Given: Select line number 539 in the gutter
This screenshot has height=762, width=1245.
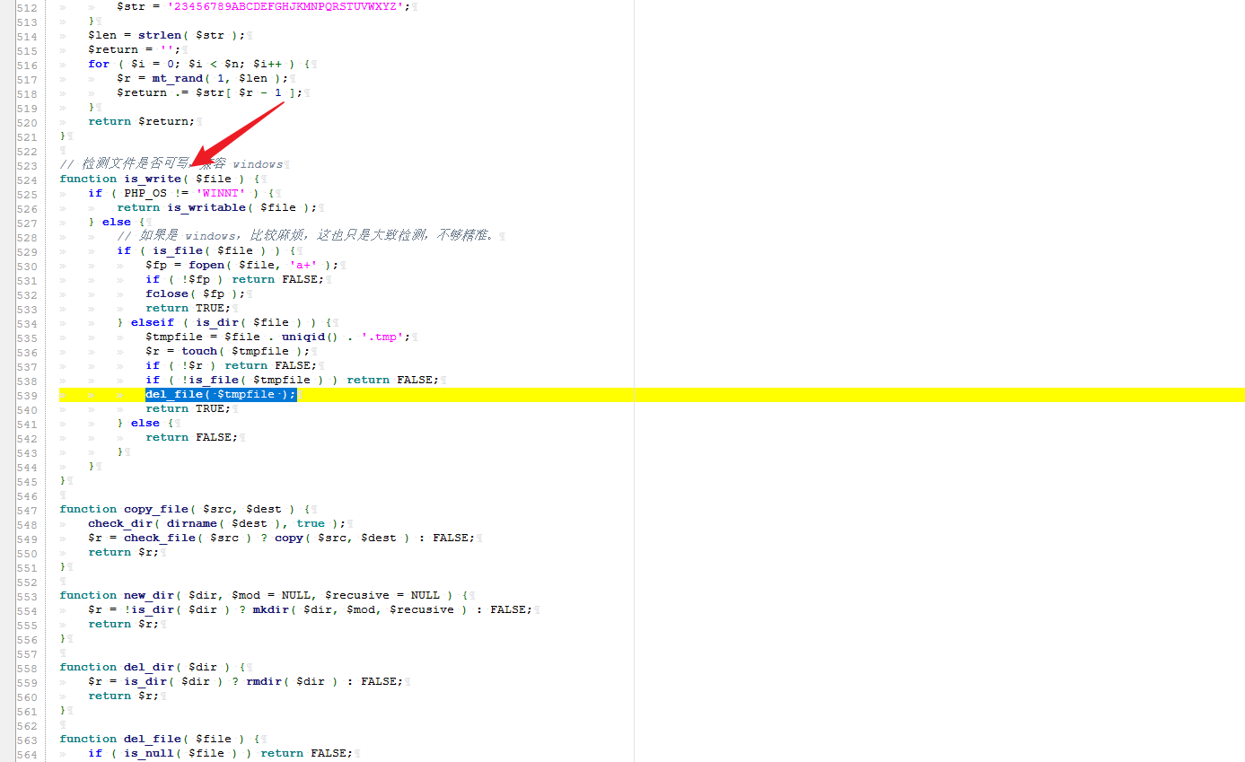Looking at the screenshot, I should pos(27,394).
